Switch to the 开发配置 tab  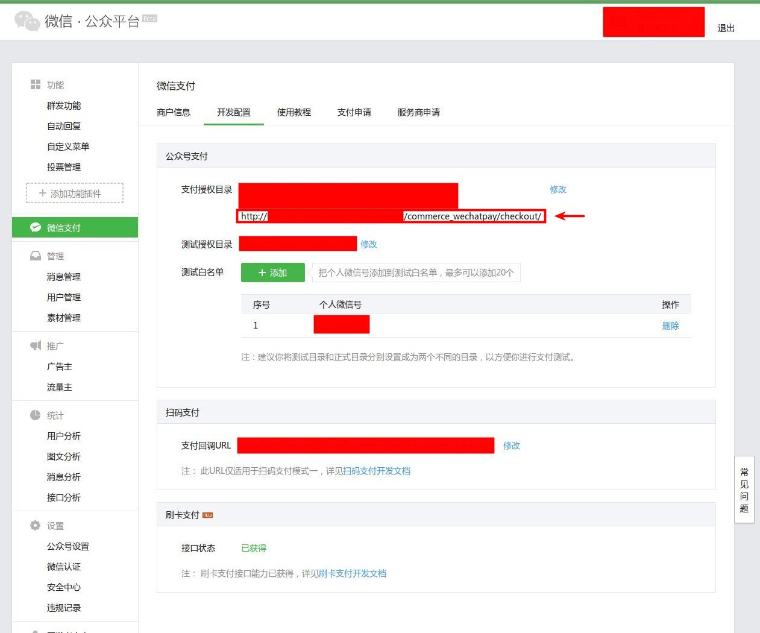pos(234,112)
